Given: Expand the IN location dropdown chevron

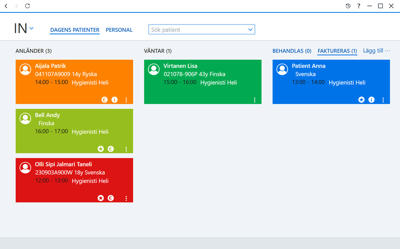Looking at the screenshot, I should tap(31, 28).
